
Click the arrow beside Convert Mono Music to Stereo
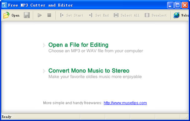click(x=44, y=71)
